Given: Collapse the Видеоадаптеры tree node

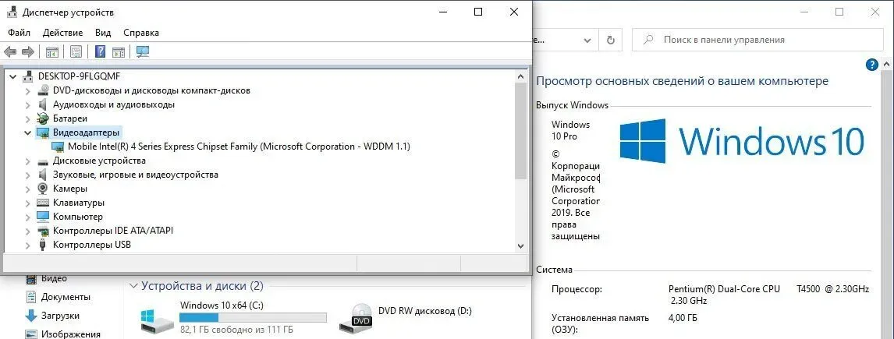Looking at the screenshot, I should [x=28, y=132].
